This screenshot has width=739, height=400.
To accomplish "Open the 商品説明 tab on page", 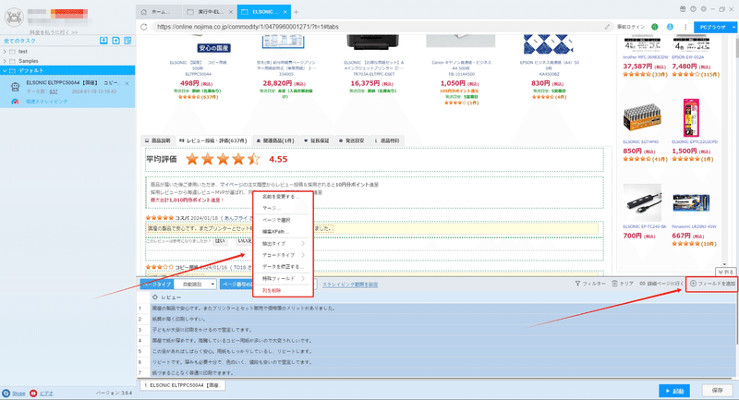I will [x=157, y=140].
